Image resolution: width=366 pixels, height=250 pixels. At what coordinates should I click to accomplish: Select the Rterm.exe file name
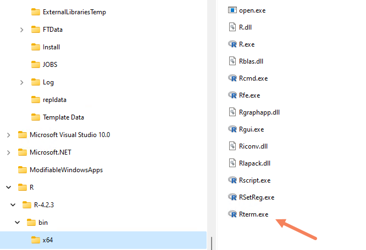(254, 214)
